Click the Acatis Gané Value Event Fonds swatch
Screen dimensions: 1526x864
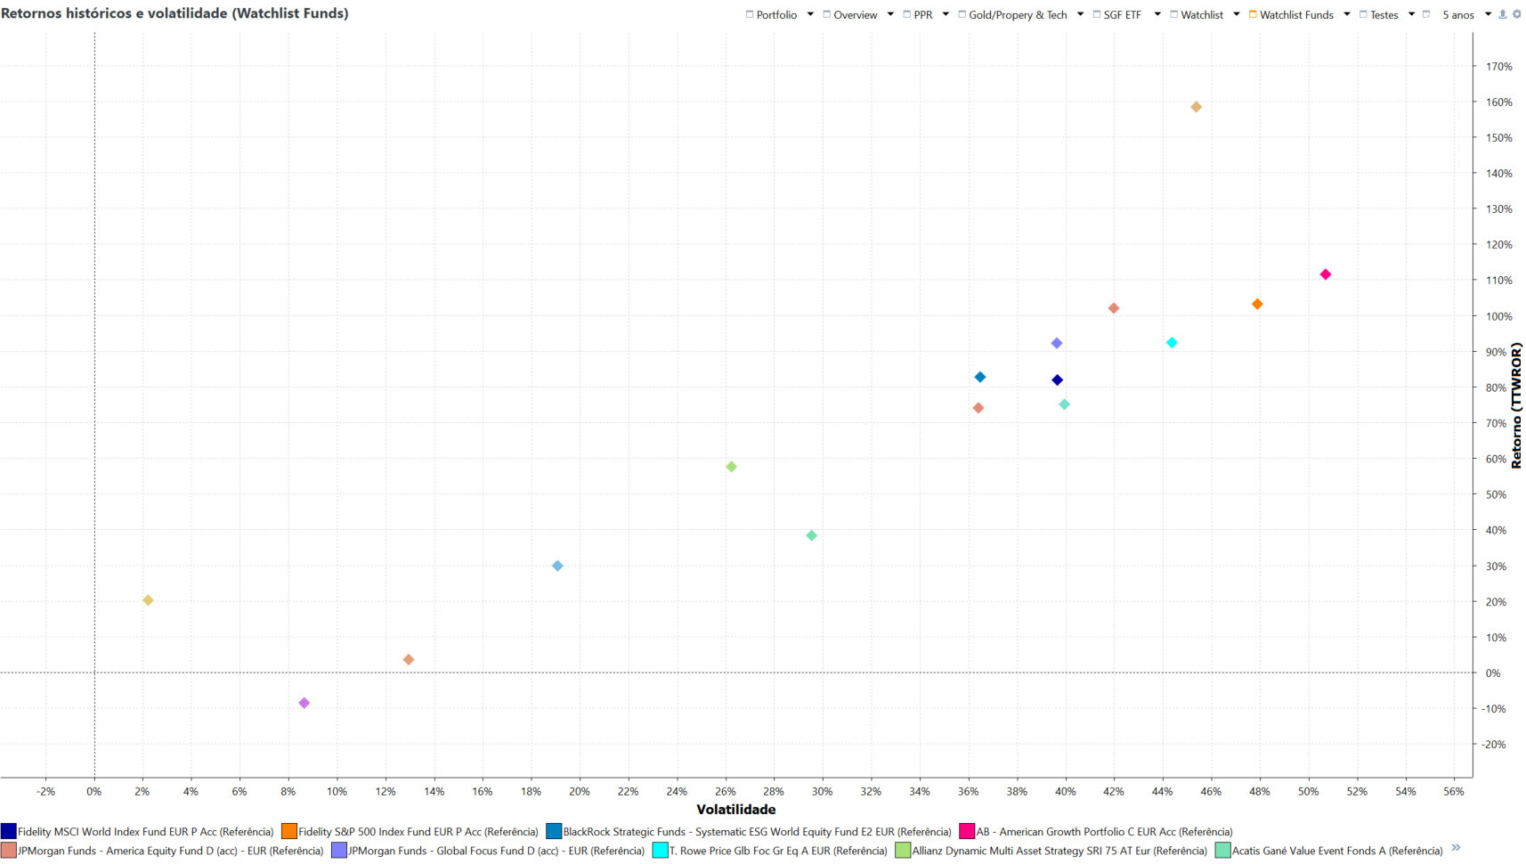pyautogui.click(x=1223, y=851)
